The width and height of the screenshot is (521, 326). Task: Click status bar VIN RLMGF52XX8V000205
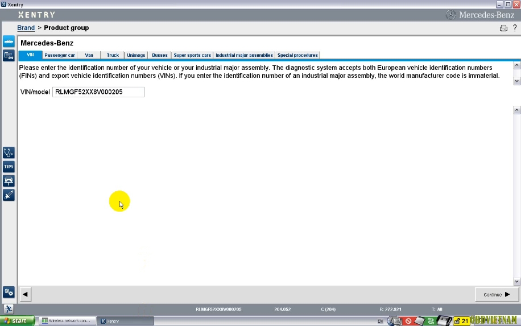(x=218, y=310)
